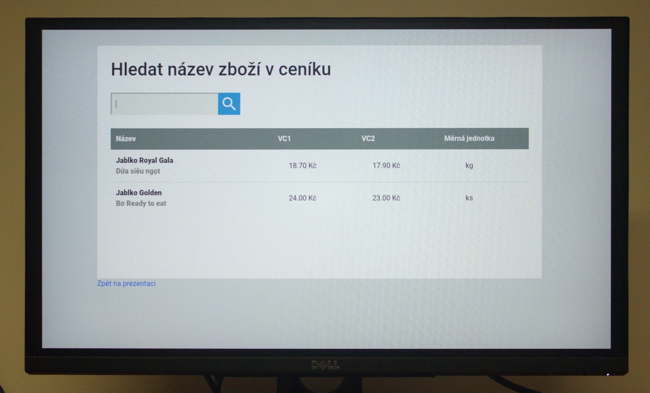
Task: Focus the product name search field
Action: (164, 104)
